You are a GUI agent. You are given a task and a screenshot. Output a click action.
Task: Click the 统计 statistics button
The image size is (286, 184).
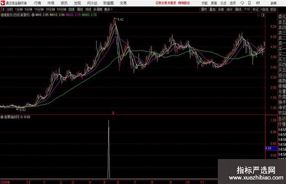[x=229, y=9]
